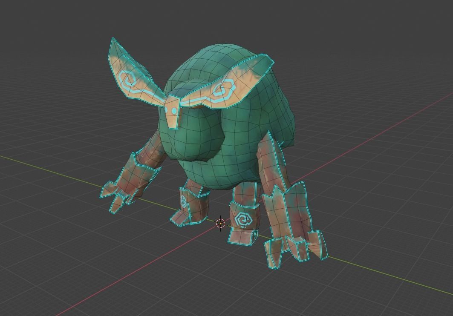
Task: Click the creature's tan face plate with glowing eyes
Action: click(x=173, y=112)
